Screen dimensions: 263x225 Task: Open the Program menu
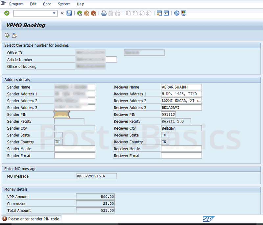[x=16, y=4]
